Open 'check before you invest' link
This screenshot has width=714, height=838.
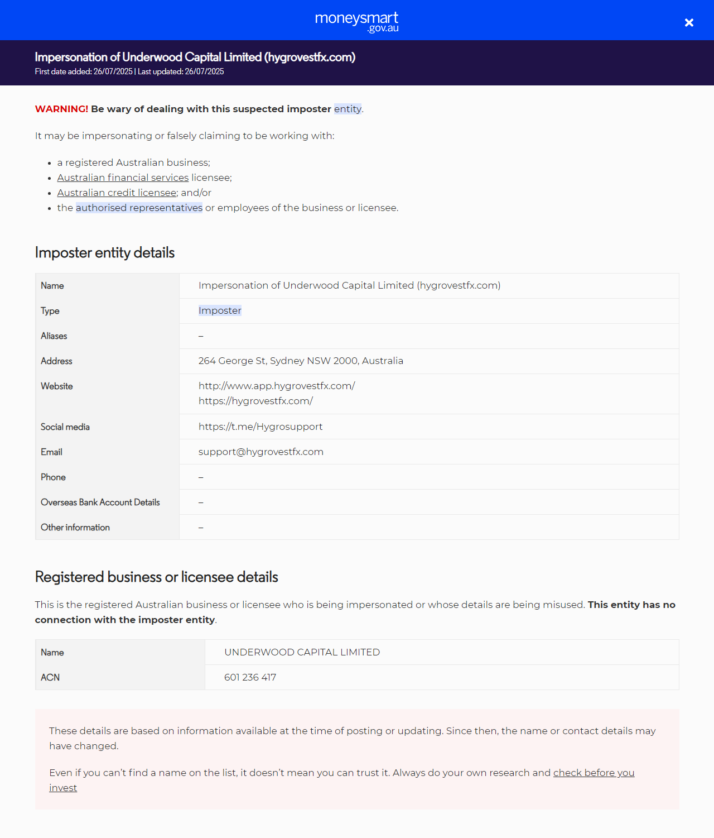click(594, 773)
